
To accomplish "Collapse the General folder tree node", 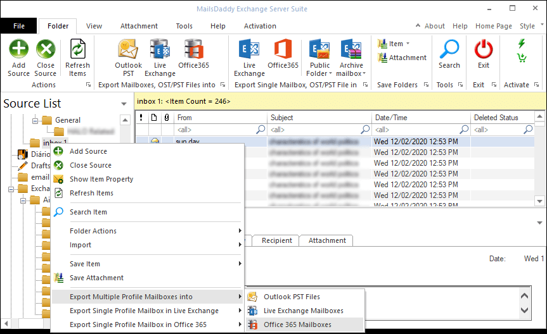I will click(x=35, y=121).
